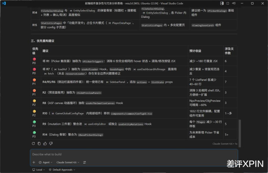Open the Default Approvals dropdown
This screenshot has height=173, width=268.
tap(63, 169)
